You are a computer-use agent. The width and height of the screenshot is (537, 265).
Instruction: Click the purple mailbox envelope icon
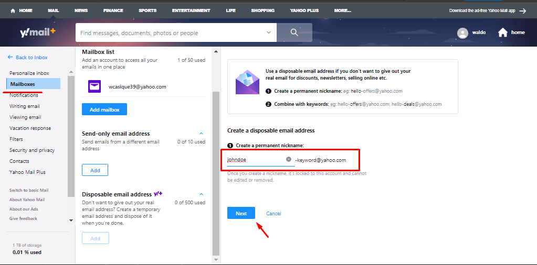coord(94,87)
